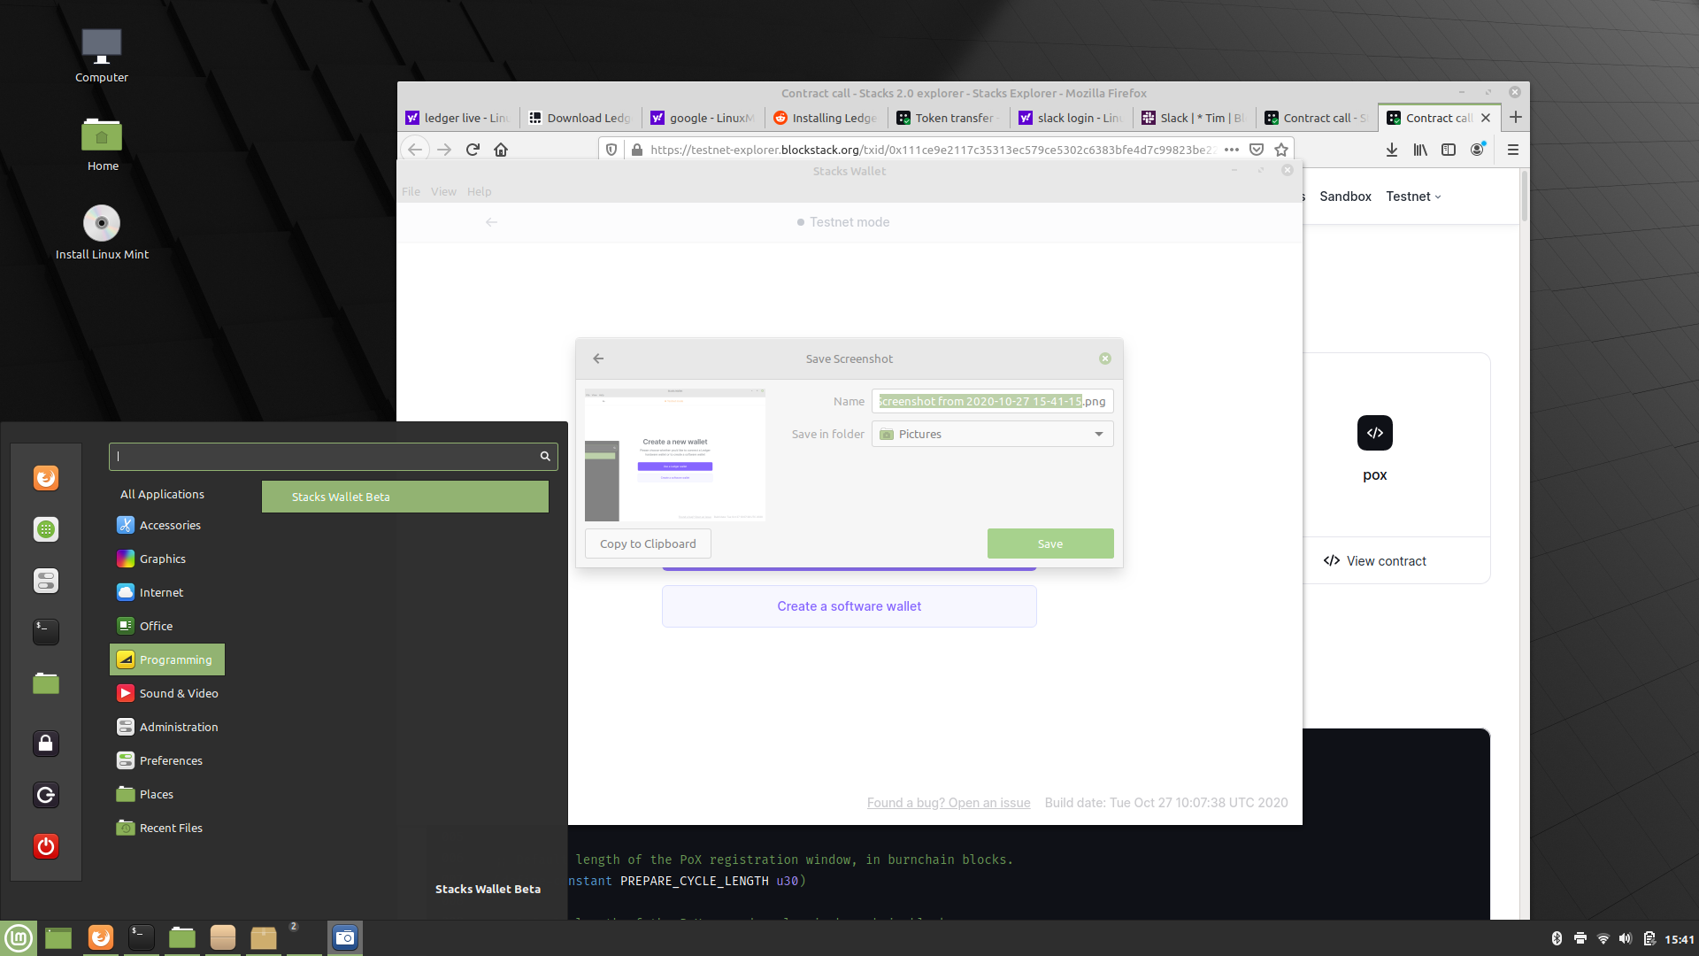Open the Help menu in Stacks Wallet
This screenshot has width=1699, height=956.
click(479, 191)
